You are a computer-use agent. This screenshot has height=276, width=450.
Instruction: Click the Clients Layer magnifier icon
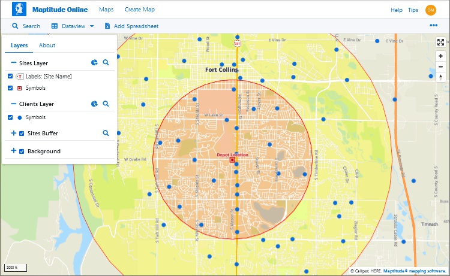coord(106,104)
